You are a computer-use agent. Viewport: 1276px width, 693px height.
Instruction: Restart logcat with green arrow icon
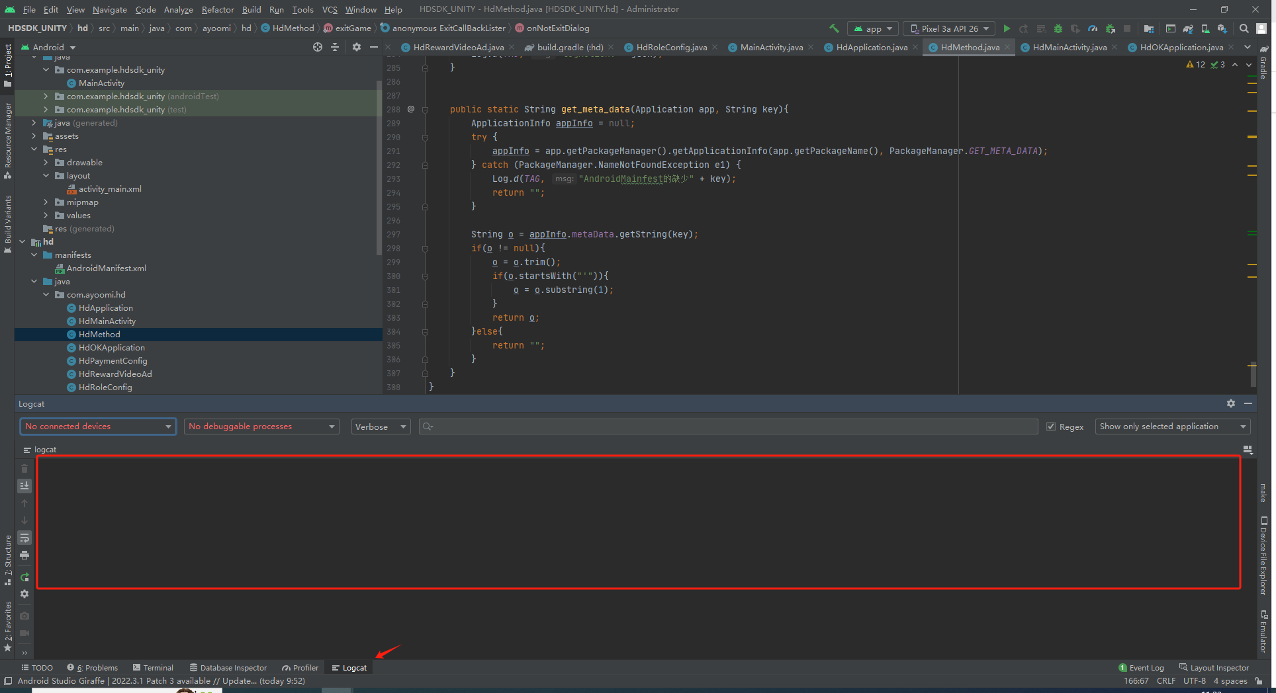[x=24, y=577]
